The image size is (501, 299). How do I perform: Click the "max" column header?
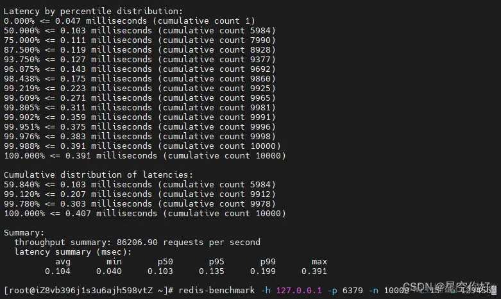(x=319, y=262)
